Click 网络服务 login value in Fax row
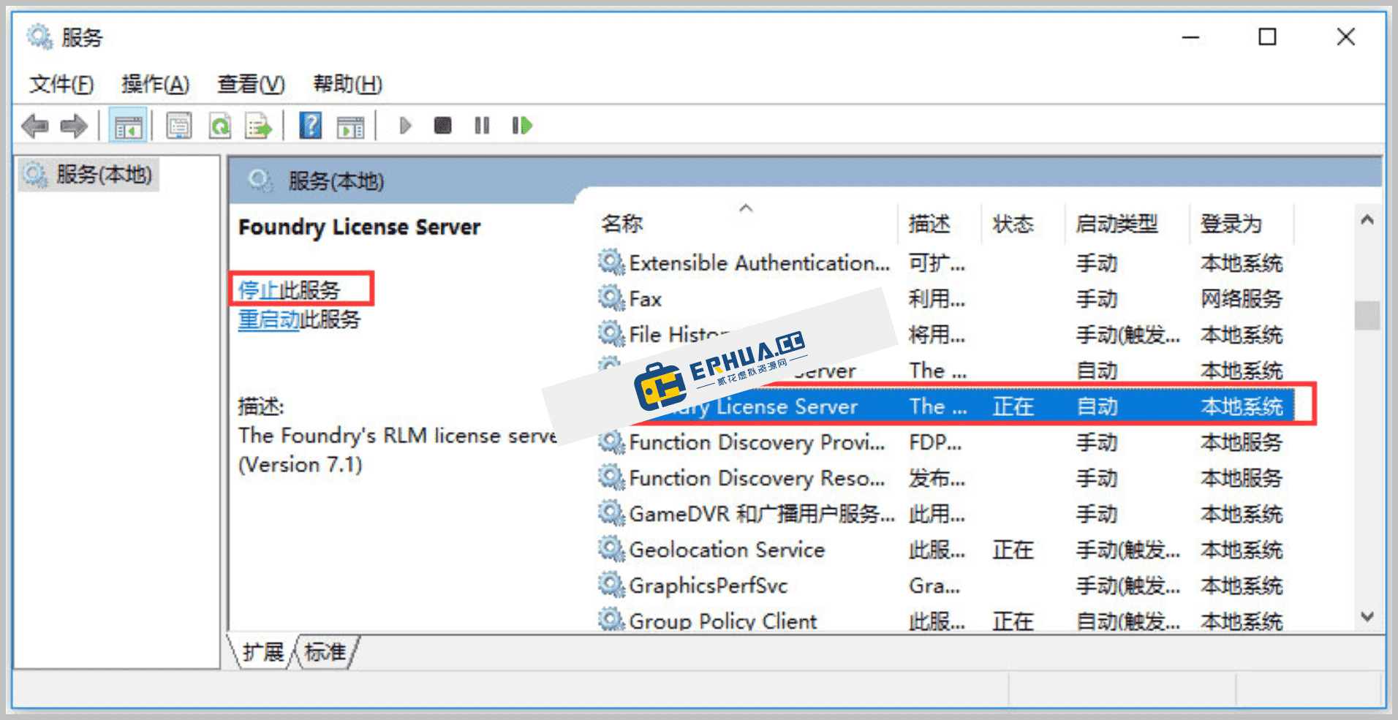This screenshot has width=1398, height=720. coord(1241,298)
